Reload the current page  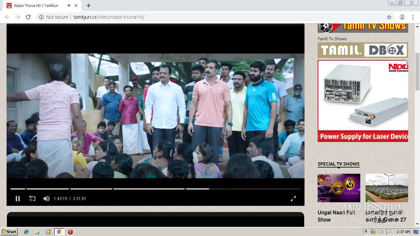28,17
